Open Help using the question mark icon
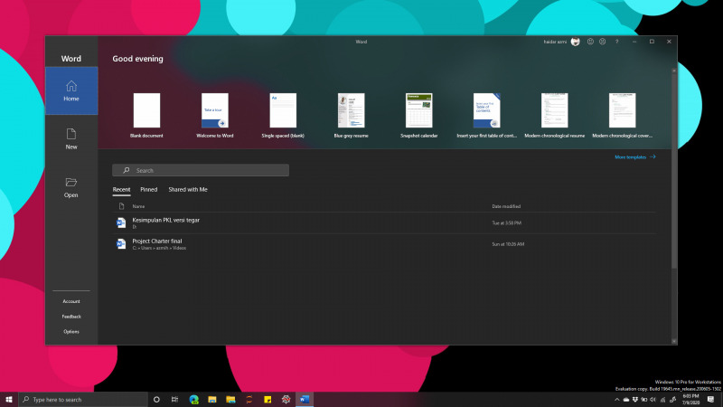This screenshot has width=723, height=407. tap(617, 42)
